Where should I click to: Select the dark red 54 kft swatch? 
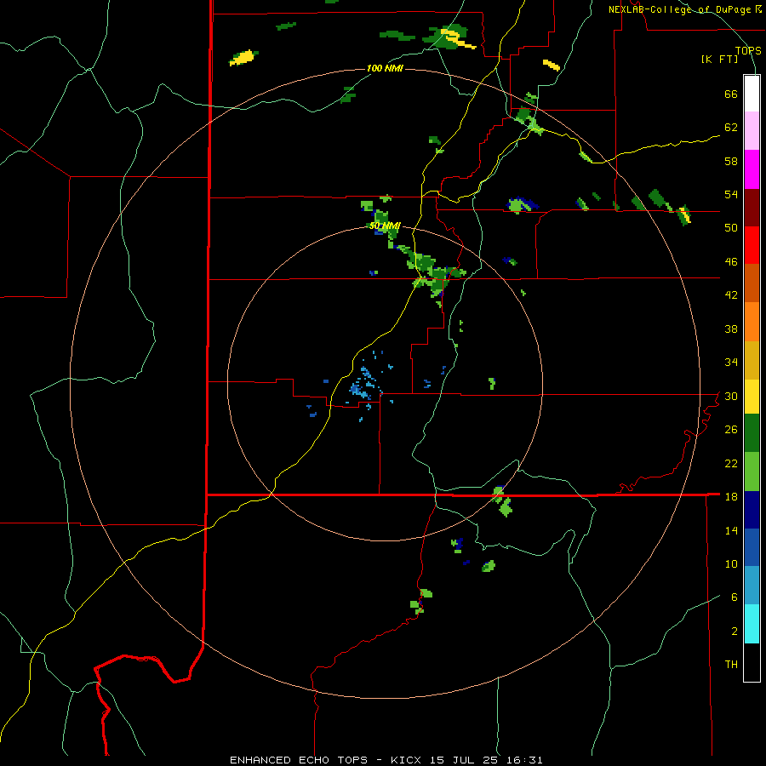coord(752,207)
